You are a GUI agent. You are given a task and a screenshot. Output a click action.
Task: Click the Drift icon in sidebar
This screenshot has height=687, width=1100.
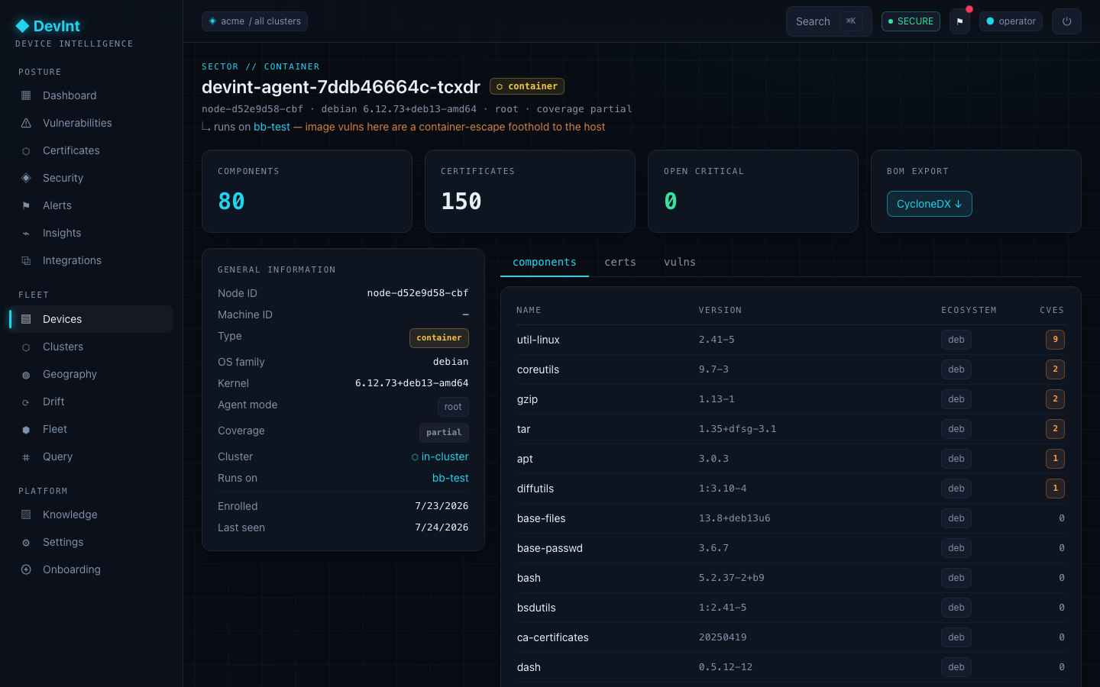click(x=26, y=402)
